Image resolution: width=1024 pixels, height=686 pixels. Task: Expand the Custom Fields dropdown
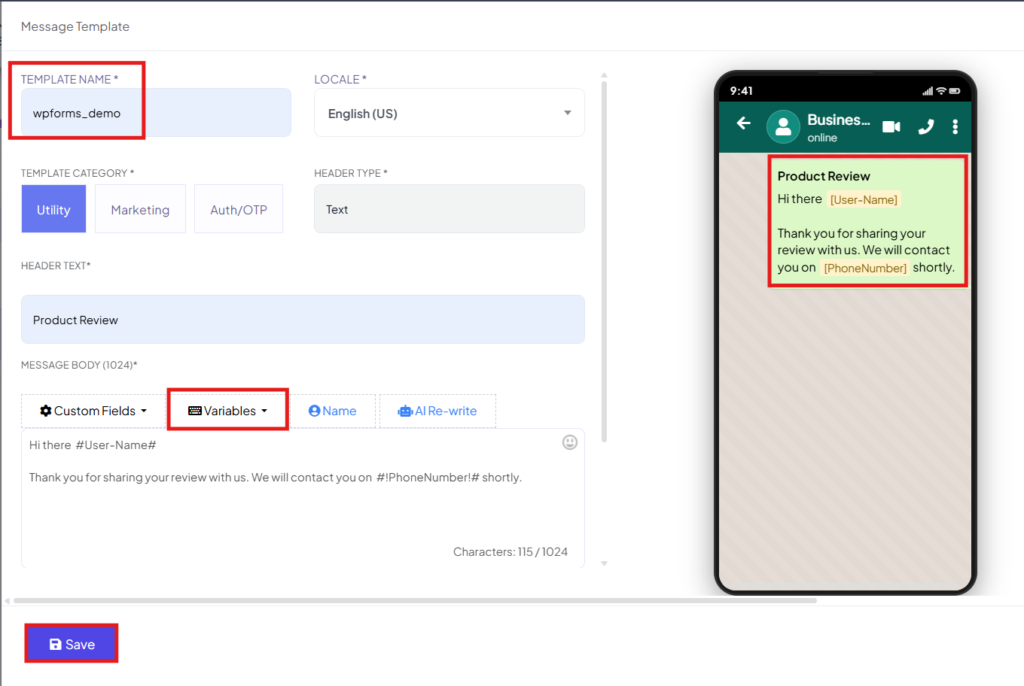click(x=93, y=411)
